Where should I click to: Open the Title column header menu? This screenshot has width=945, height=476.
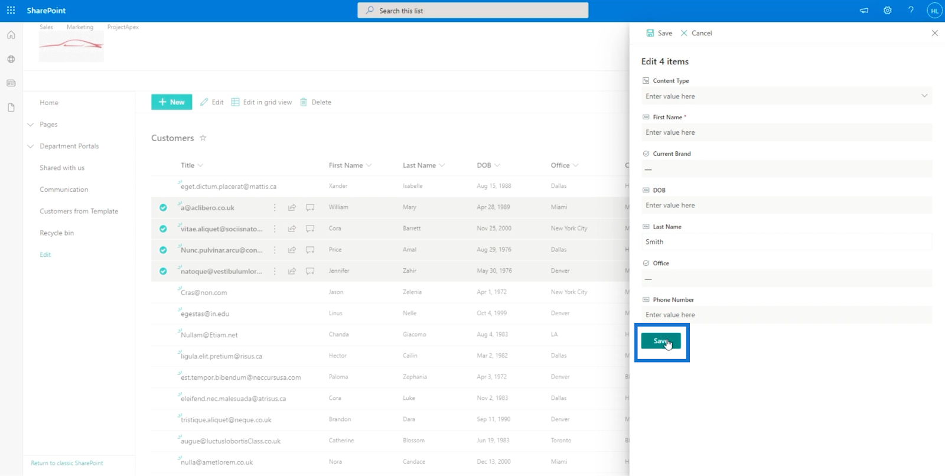[x=192, y=165]
